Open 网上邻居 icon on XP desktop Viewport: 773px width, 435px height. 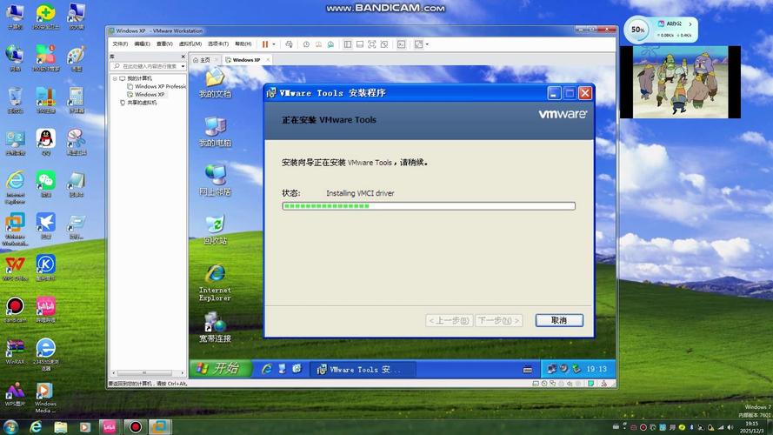(x=215, y=180)
